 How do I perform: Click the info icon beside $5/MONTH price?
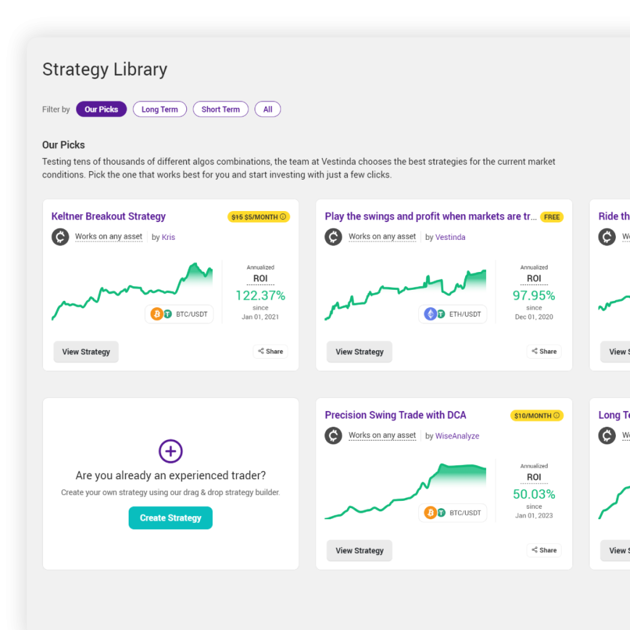click(x=282, y=217)
